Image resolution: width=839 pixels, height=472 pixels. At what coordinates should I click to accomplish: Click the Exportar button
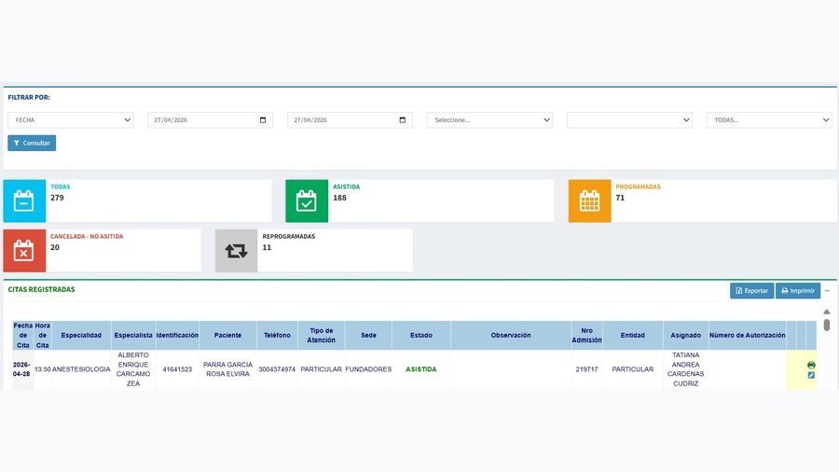(x=751, y=291)
